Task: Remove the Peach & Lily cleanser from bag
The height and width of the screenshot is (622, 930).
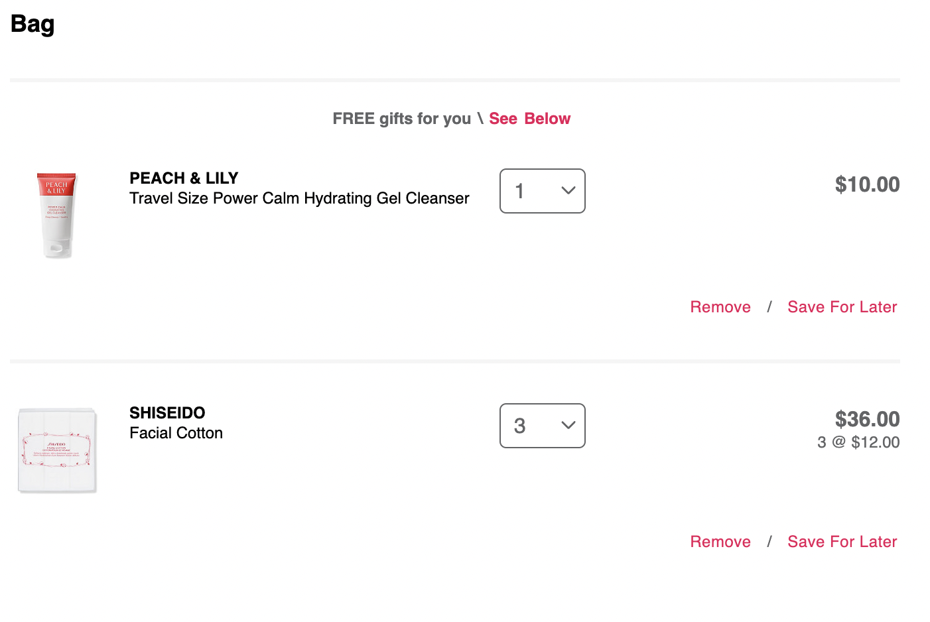Action: 720,307
